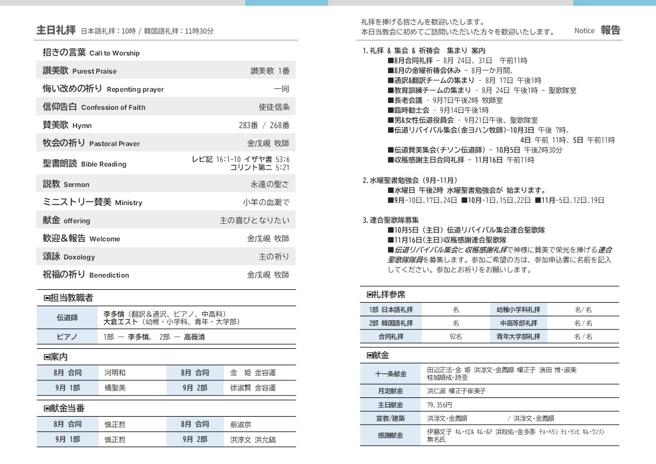Click the bullet before 収穫感謝主日合同礼拝 entry

point(391,160)
